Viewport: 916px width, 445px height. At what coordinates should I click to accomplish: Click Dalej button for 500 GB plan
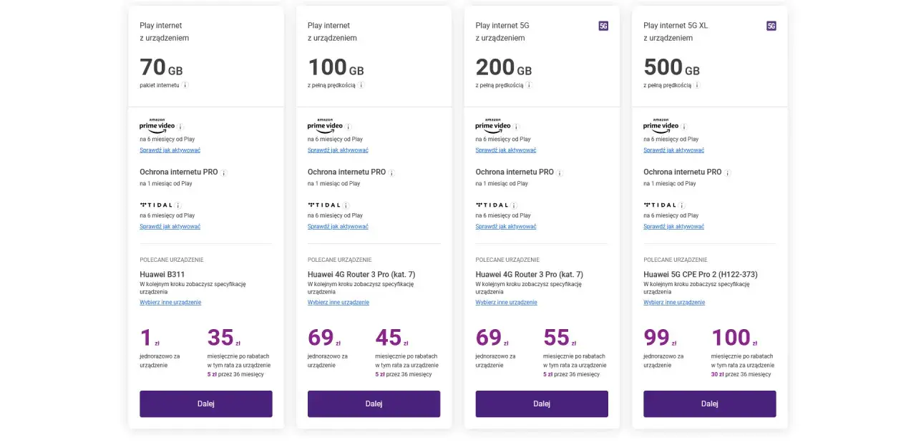(710, 404)
